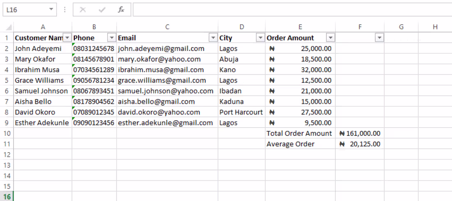Select column F header
Screen dimensions: 452x201
coord(360,27)
